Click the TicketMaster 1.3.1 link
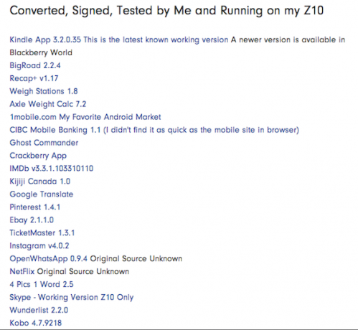Screen dimensions: 358x330 (x=42, y=233)
